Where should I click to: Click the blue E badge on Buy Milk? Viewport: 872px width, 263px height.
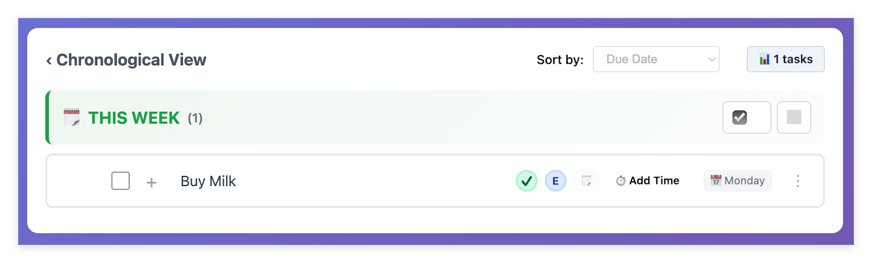coord(555,181)
